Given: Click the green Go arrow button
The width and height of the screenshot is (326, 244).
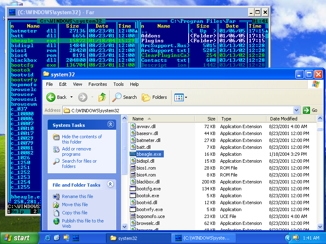Looking at the screenshot, I should (306, 110).
